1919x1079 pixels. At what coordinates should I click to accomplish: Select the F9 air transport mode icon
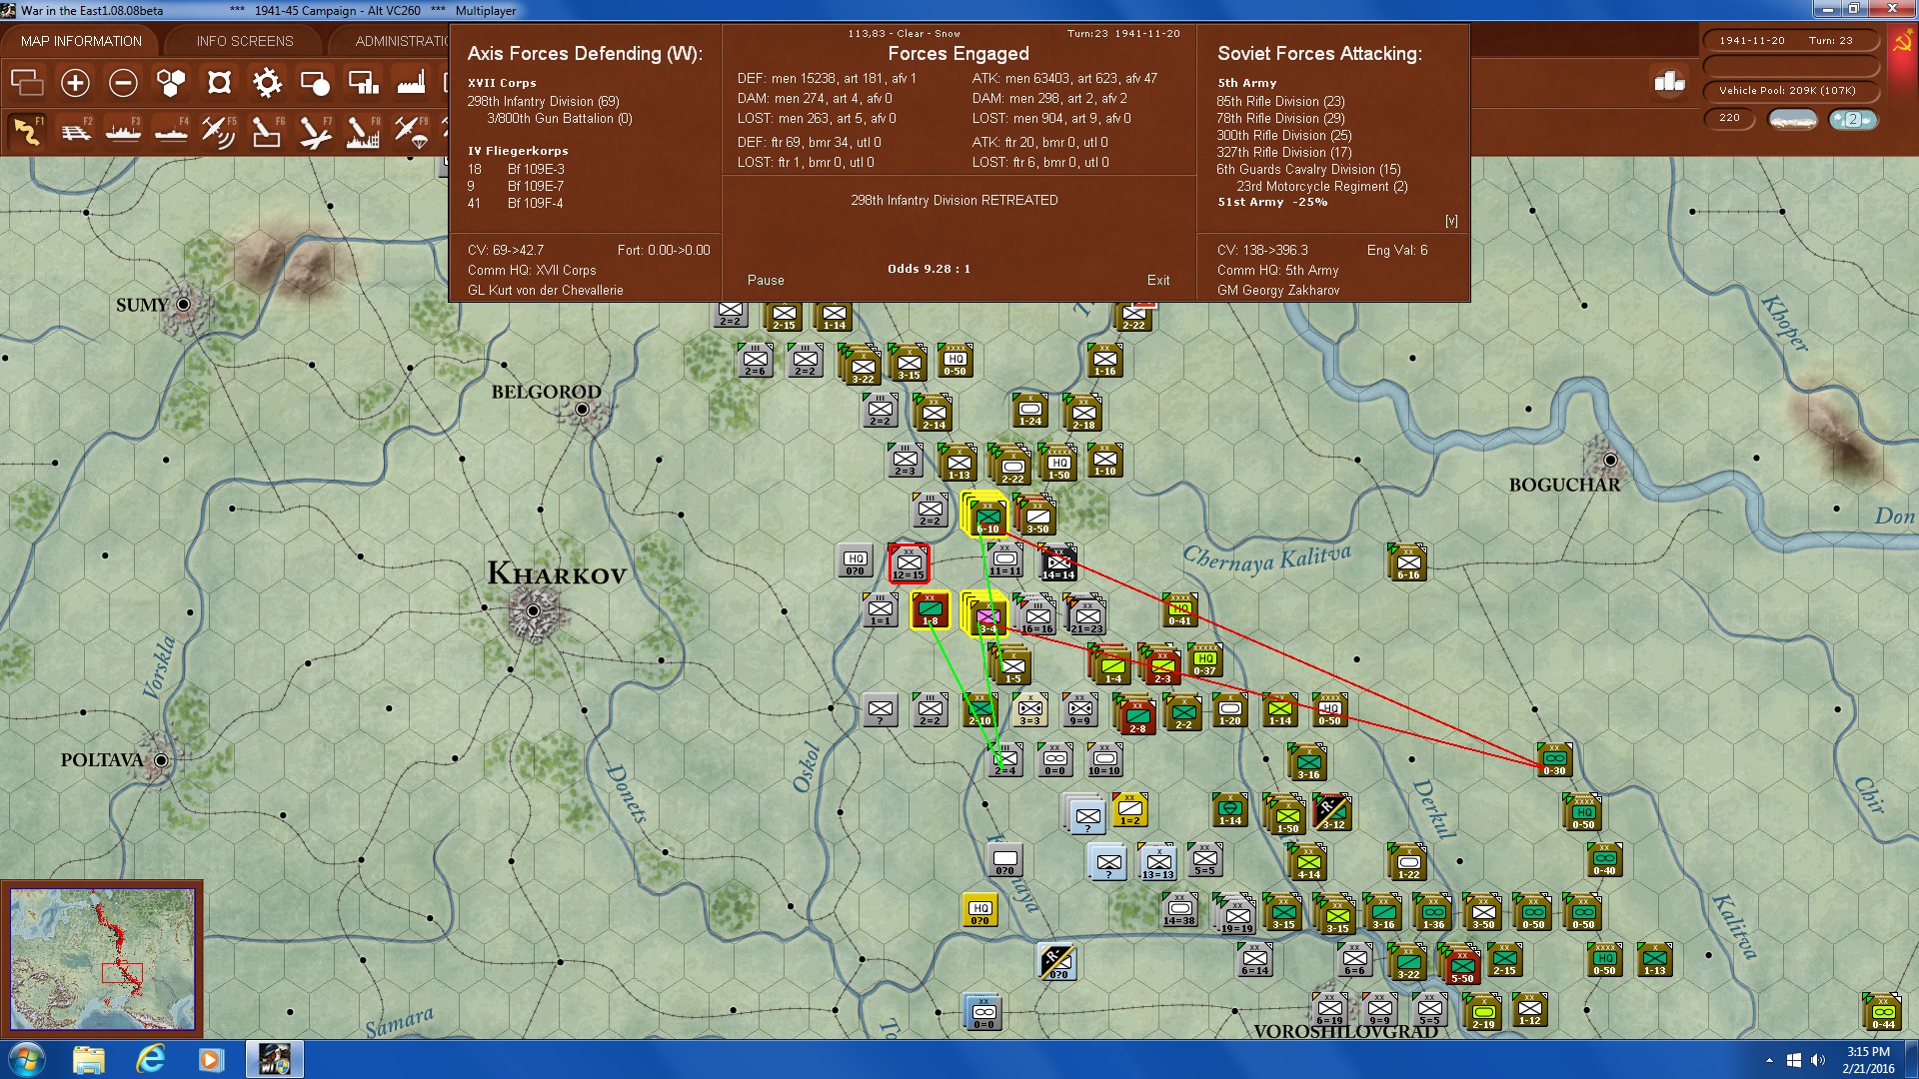coord(411,131)
